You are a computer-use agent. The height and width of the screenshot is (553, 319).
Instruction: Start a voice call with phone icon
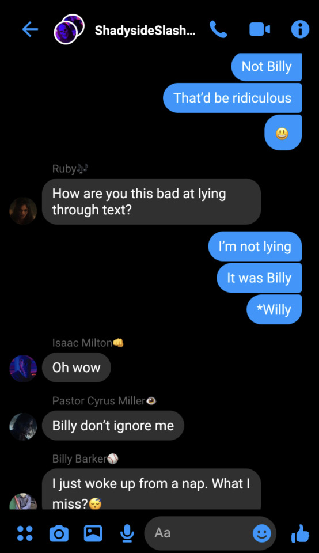click(x=219, y=29)
